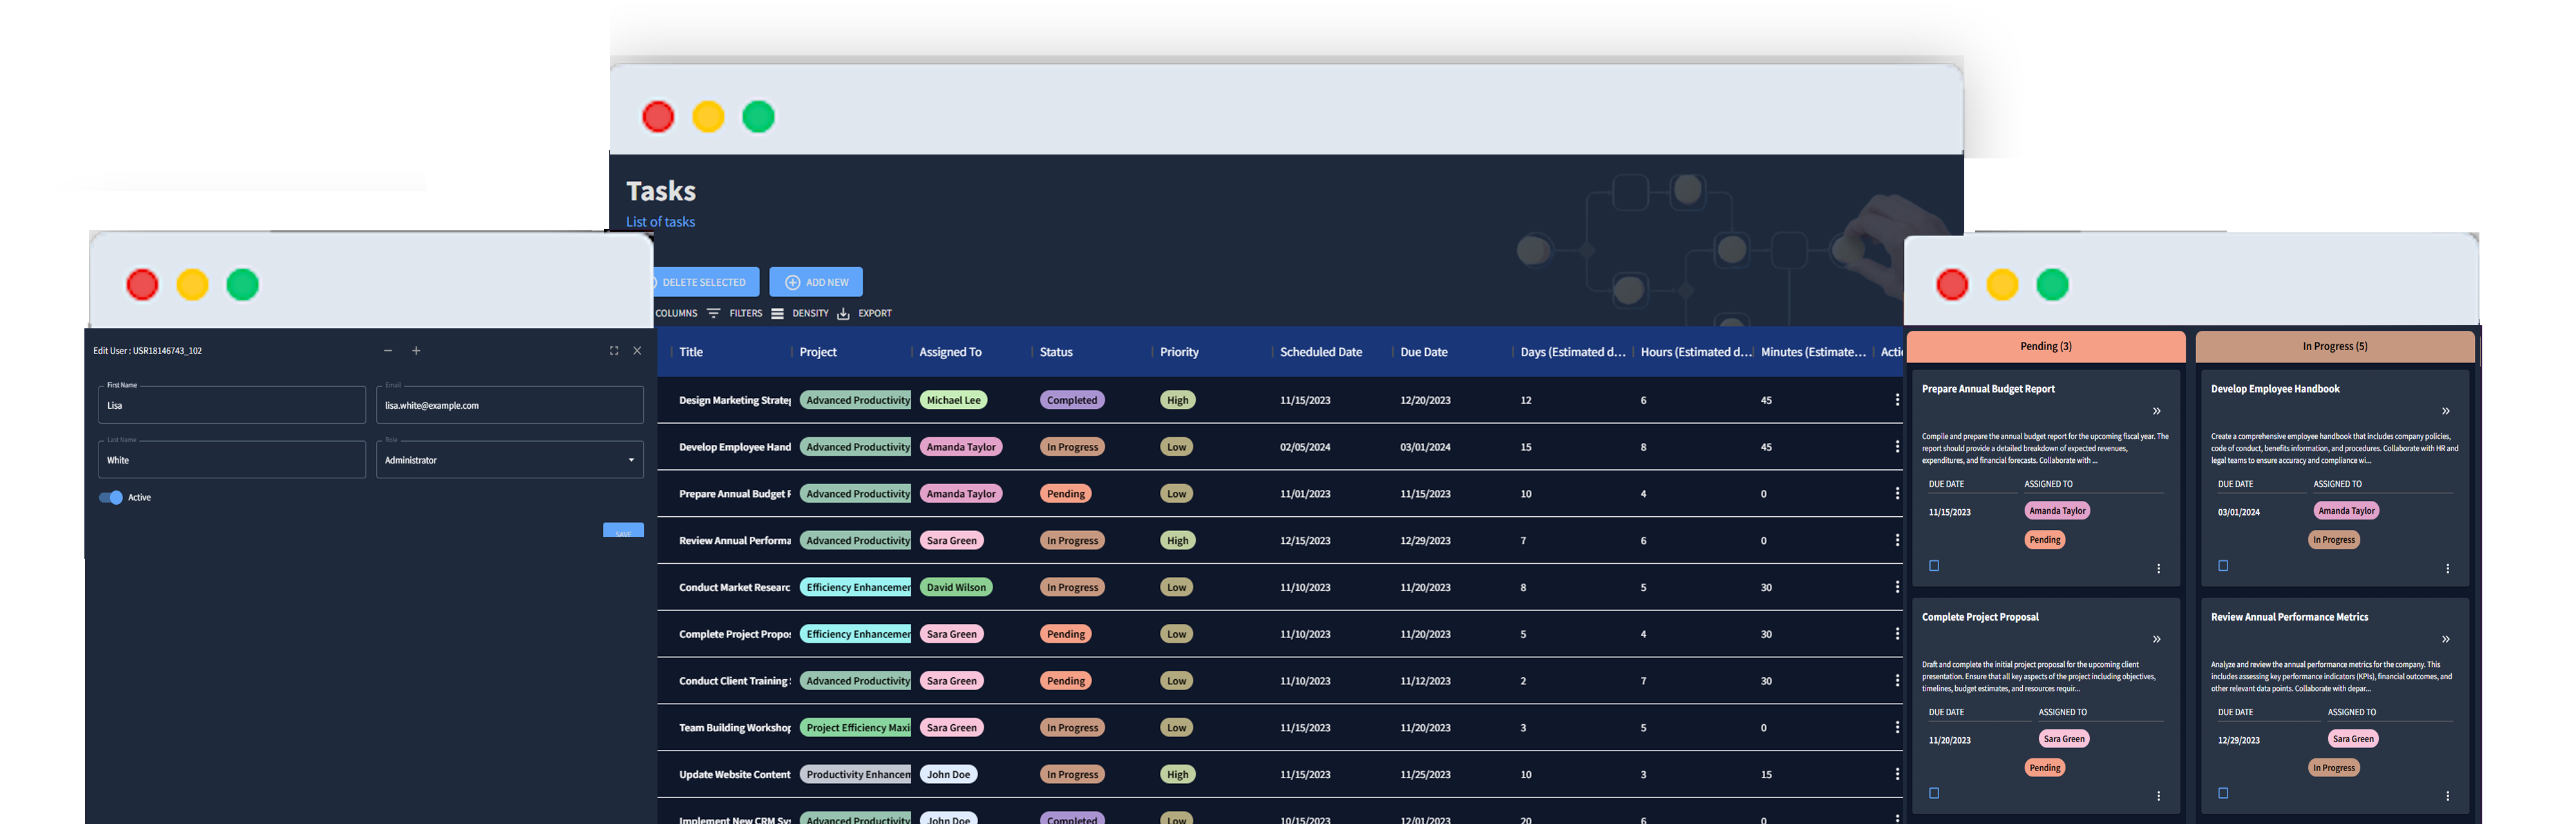The height and width of the screenshot is (824, 2576).
Task: Check the checkbox on Prepare Annual Budget Report card
Action: click(1934, 565)
